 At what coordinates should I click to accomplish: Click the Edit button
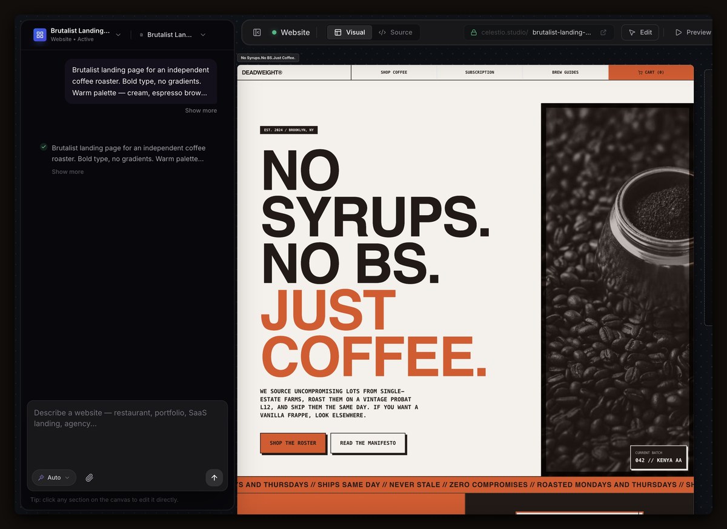tap(640, 32)
